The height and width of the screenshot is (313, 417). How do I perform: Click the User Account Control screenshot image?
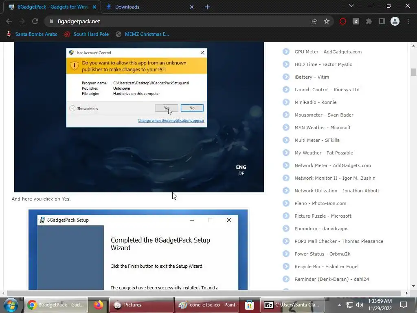[x=139, y=117]
